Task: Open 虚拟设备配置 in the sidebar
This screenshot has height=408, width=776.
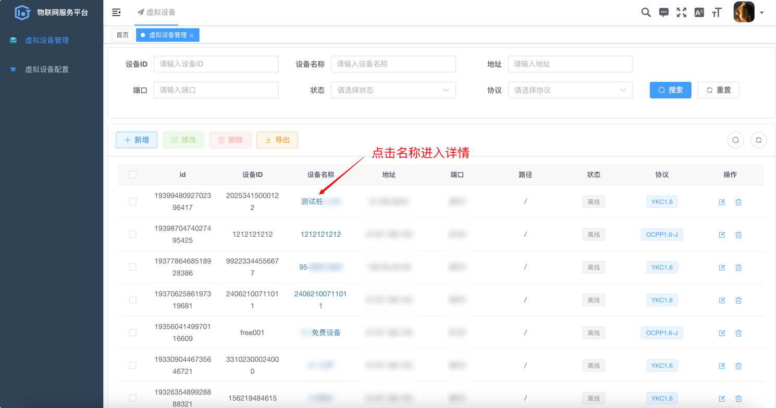Action: click(x=47, y=69)
